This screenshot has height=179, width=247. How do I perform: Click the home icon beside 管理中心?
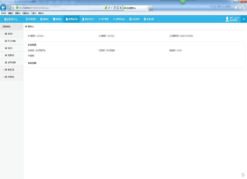26,26
